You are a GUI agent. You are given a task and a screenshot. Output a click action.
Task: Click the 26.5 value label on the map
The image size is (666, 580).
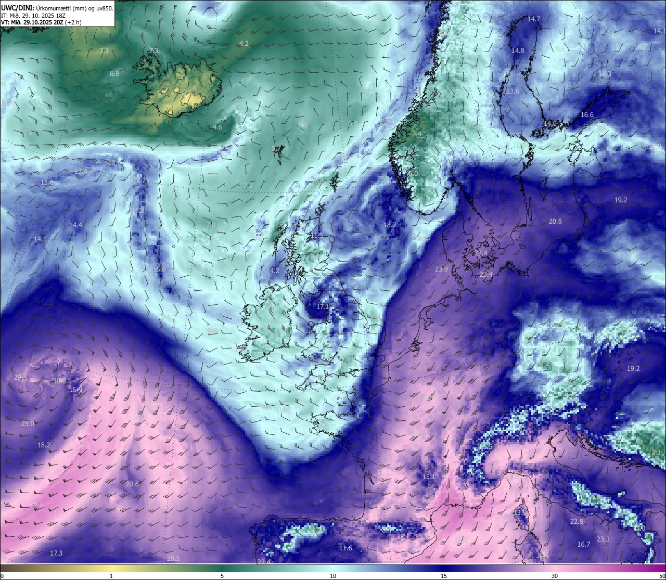coord(173,559)
